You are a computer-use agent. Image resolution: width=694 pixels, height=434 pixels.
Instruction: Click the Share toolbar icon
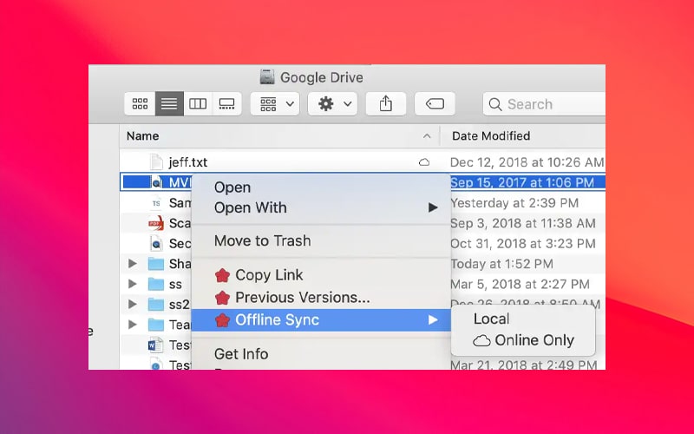[386, 103]
